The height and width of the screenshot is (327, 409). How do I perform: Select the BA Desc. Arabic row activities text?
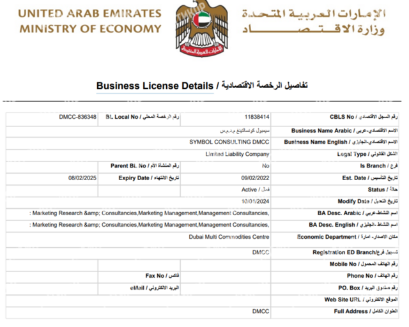click(149, 213)
